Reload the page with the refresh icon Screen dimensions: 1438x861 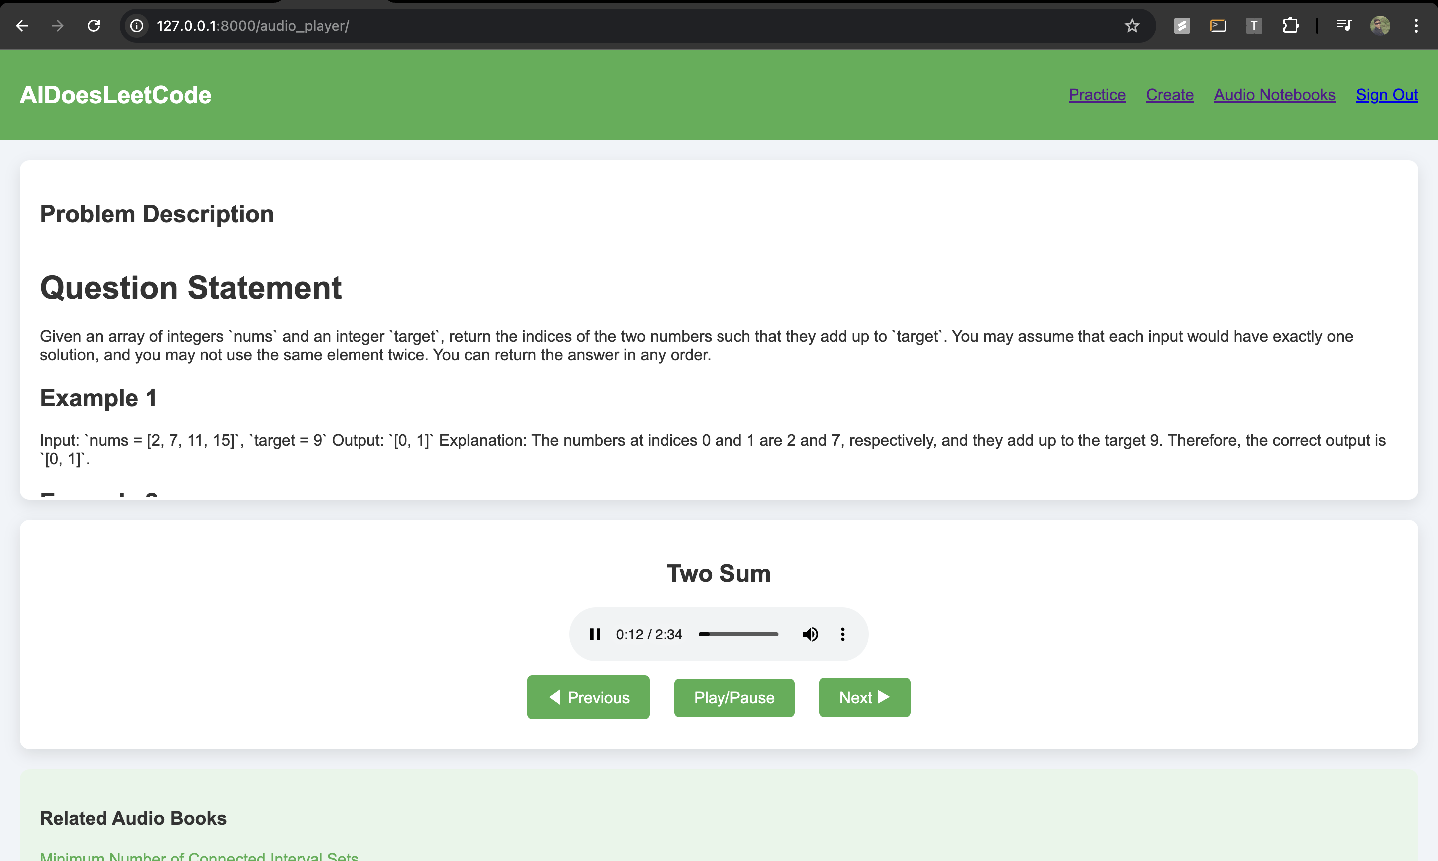coord(94,26)
